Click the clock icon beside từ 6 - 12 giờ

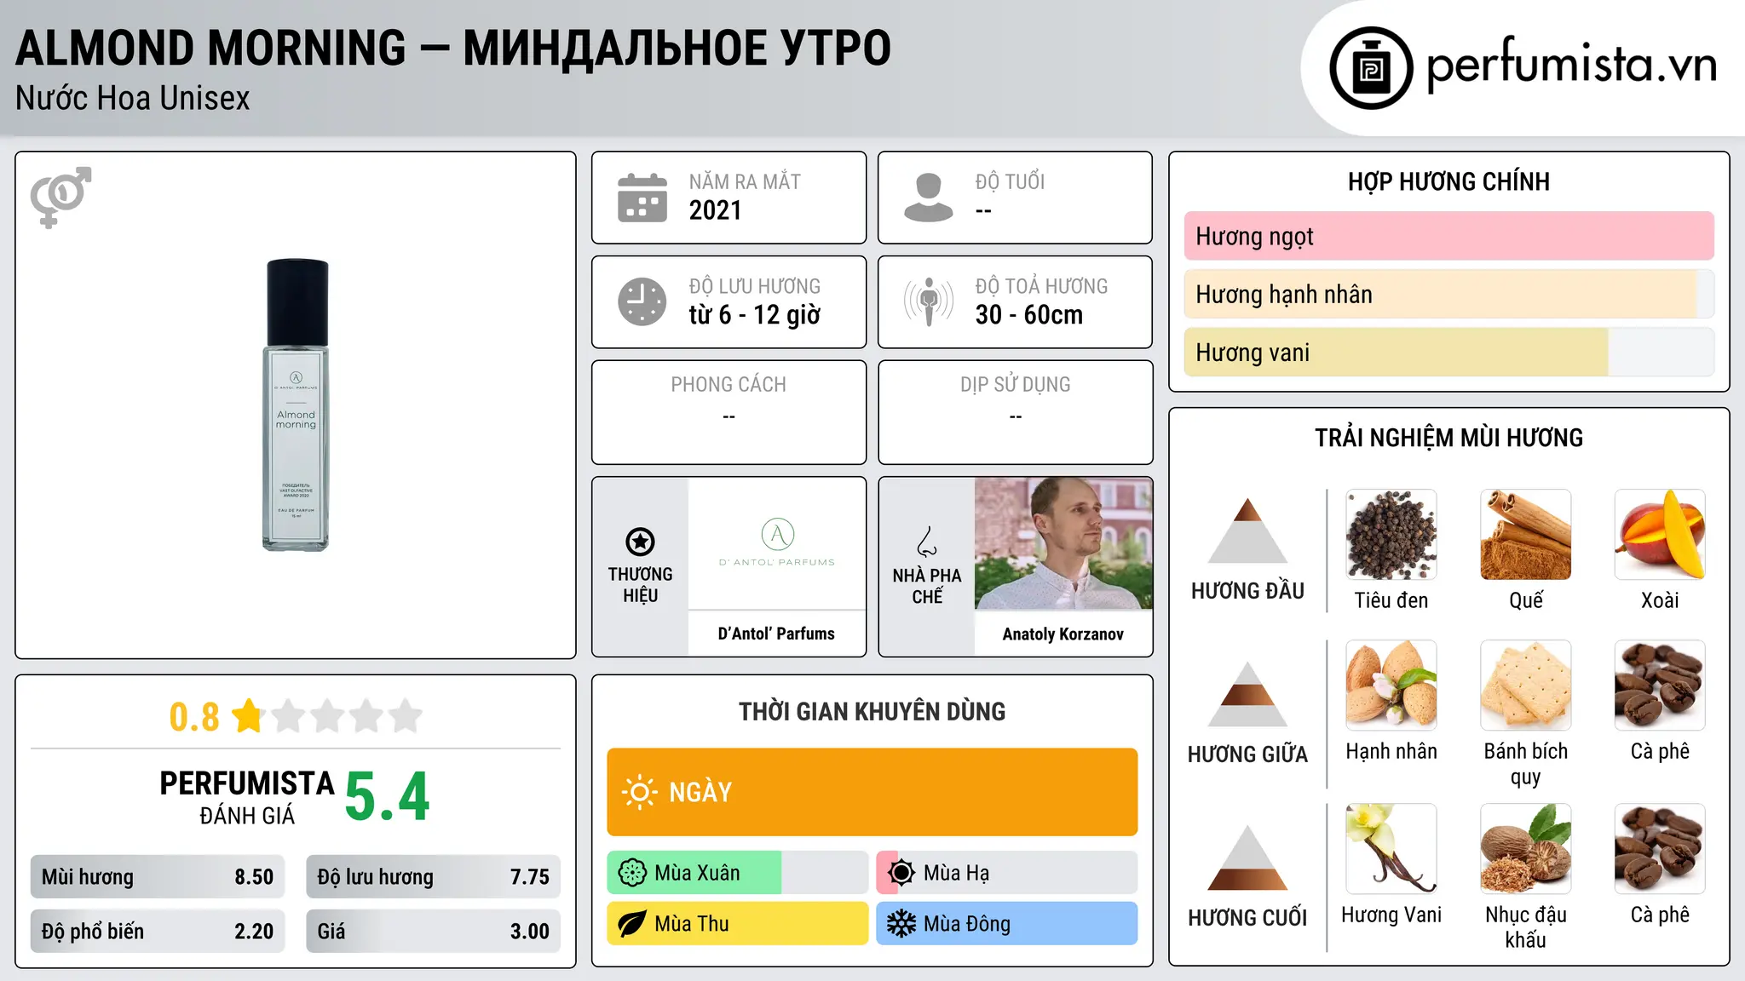point(642,301)
